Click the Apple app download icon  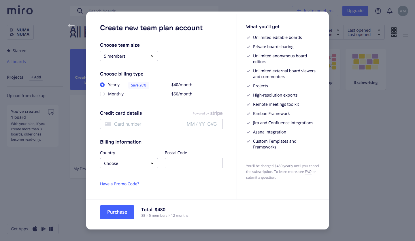(35, 229)
